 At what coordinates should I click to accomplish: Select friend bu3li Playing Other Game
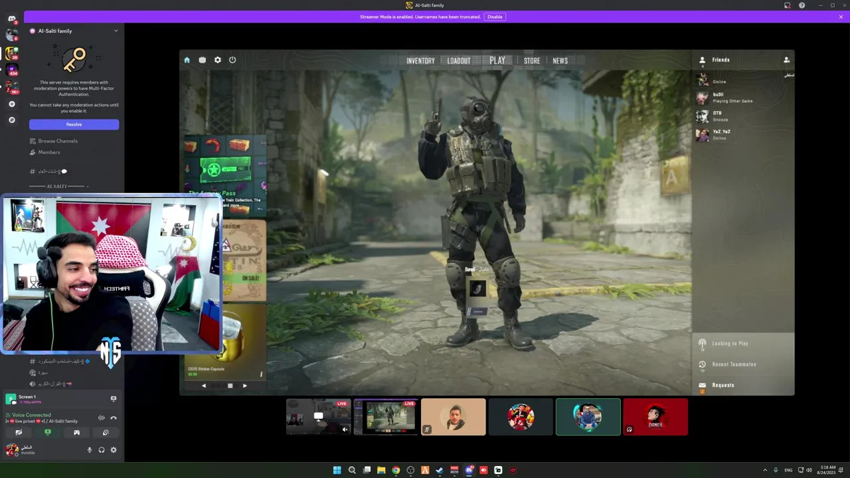pyautogui.click(x=743, y=98)
